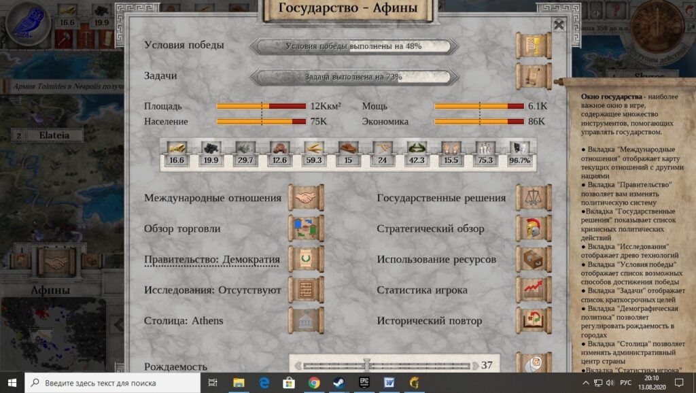The width and height of the screenshot is (696, 393).
Task: Click the Правительство: Демократия scroll icon
Action: click(x=306, y=259)
